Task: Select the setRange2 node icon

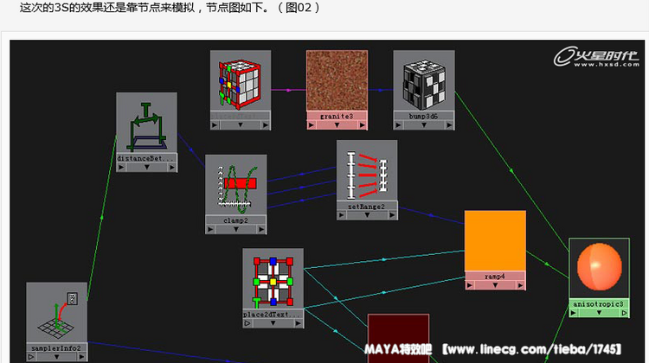Action: (x=367, y=170)
